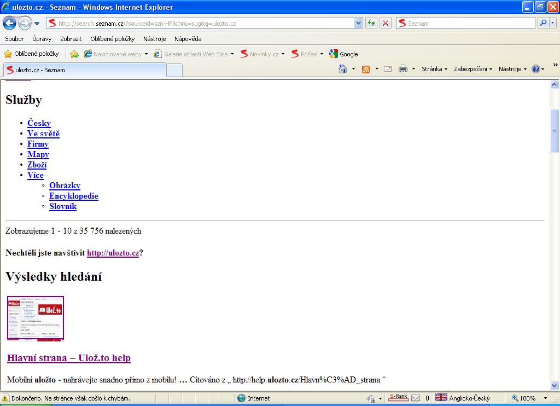Open recent pages dropdown next to Forward
This screenshot has height=406, width=560.
[x=37, y=24]
